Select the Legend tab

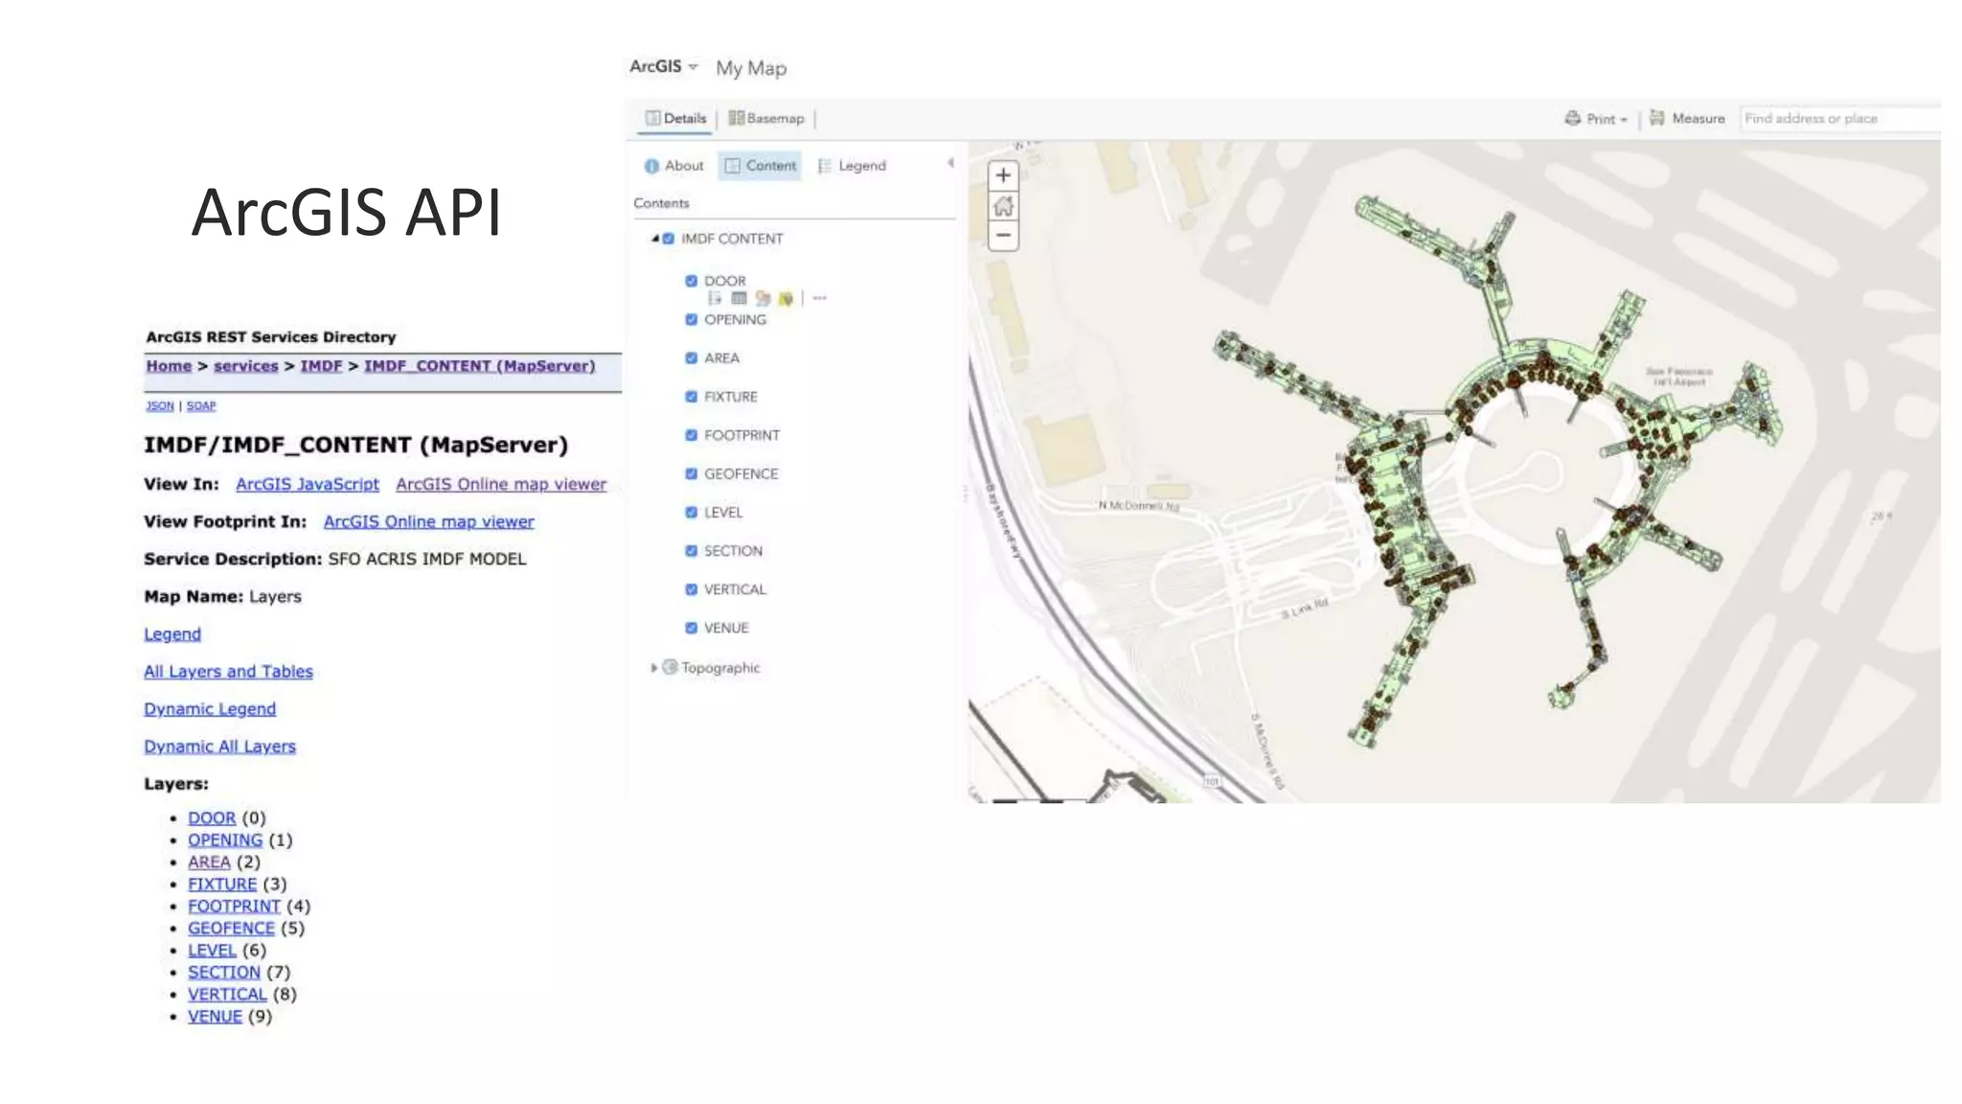click(852, 166)
